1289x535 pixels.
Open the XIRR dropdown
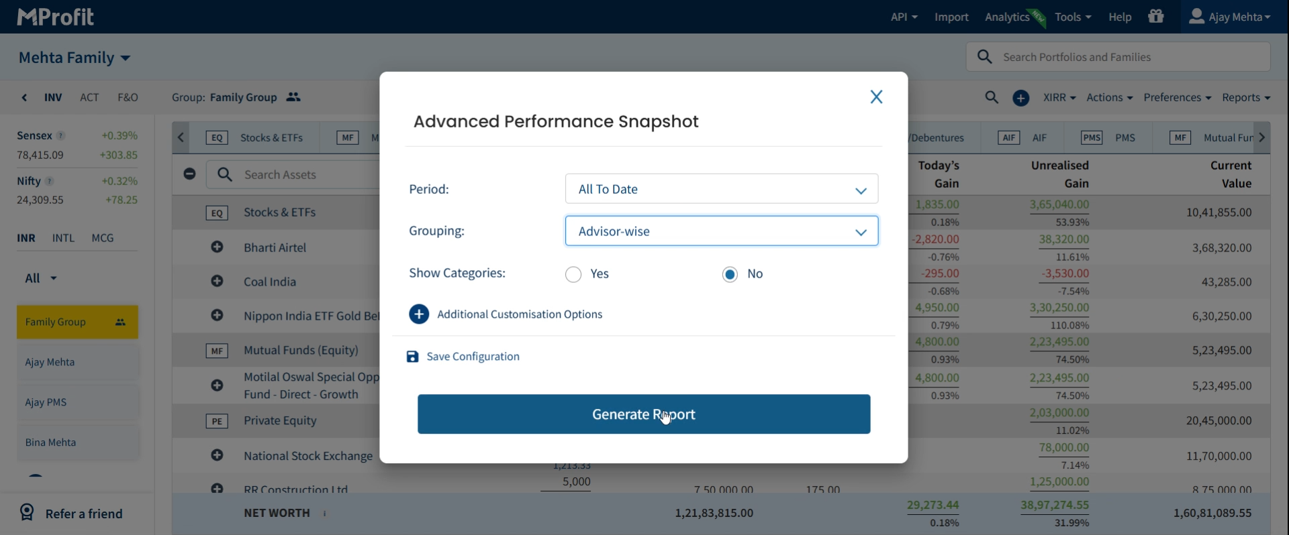pos(1059,98)
